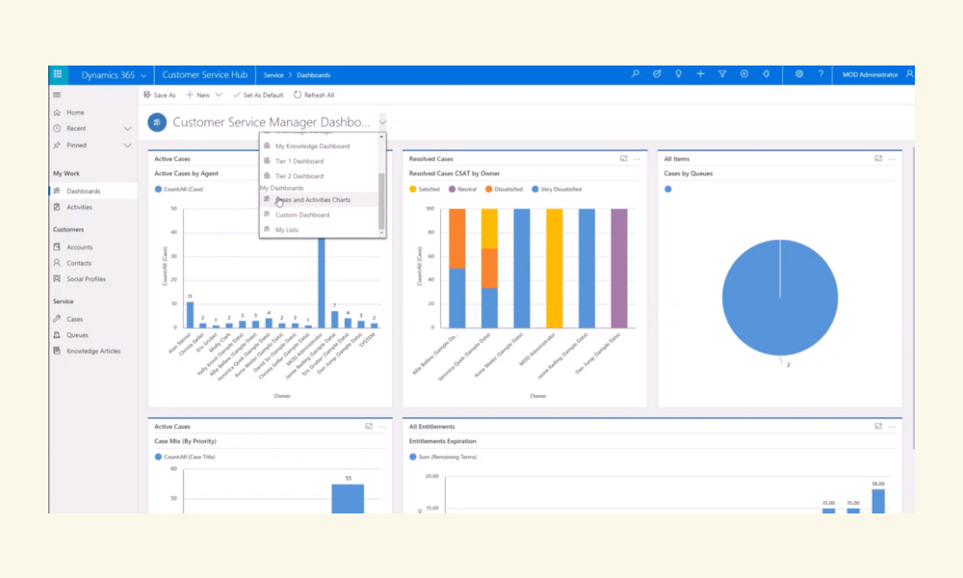The image size is (963, 578).
Task: Toggle the dashboard title selector chevron
Action: [x=382, y=122]
